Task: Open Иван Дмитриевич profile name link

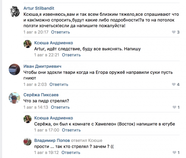Action: coord(42,66)
